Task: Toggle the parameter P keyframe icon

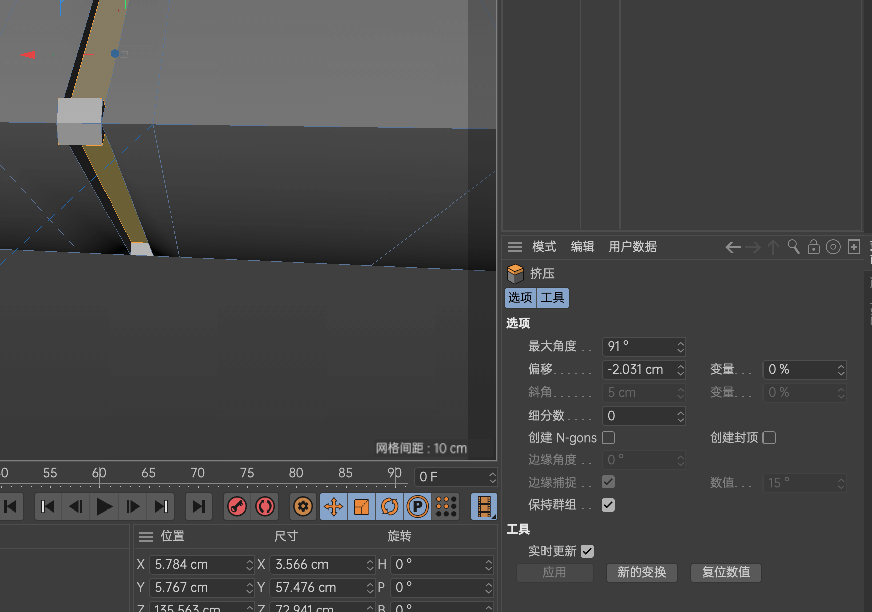Action: click(x=418, y=506)
